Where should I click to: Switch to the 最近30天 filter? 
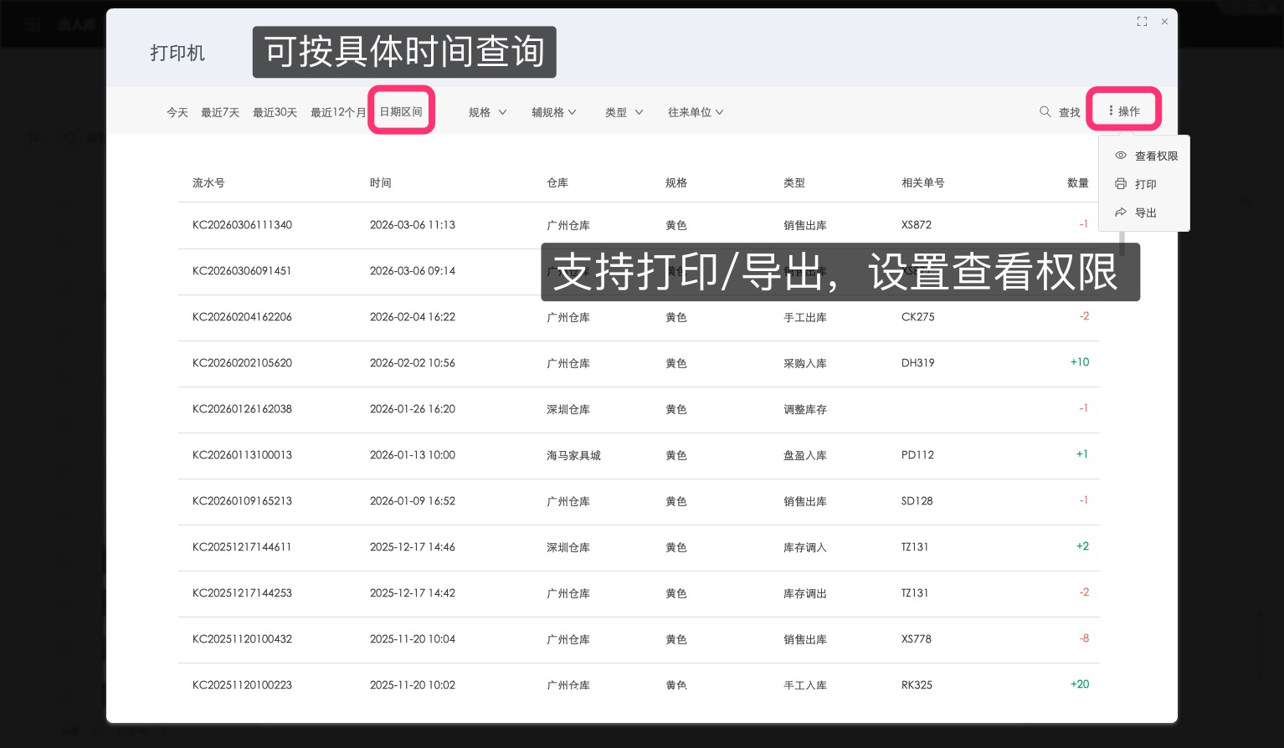tap(275, 111)
